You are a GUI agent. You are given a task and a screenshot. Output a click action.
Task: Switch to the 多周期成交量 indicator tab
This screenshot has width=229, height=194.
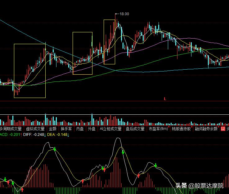coord(11,129)
